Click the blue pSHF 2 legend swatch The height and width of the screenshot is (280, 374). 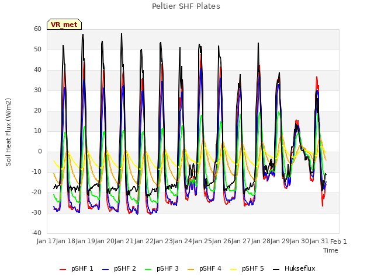pyautogui.click(x=105, y=269)
